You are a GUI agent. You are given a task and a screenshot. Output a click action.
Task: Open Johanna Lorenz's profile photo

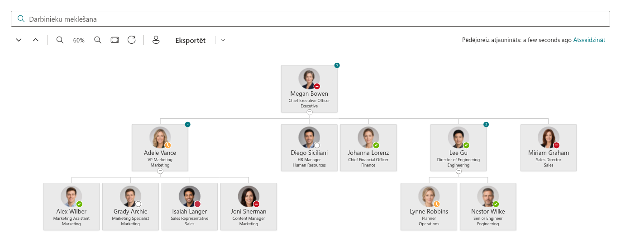pos(368,137)
